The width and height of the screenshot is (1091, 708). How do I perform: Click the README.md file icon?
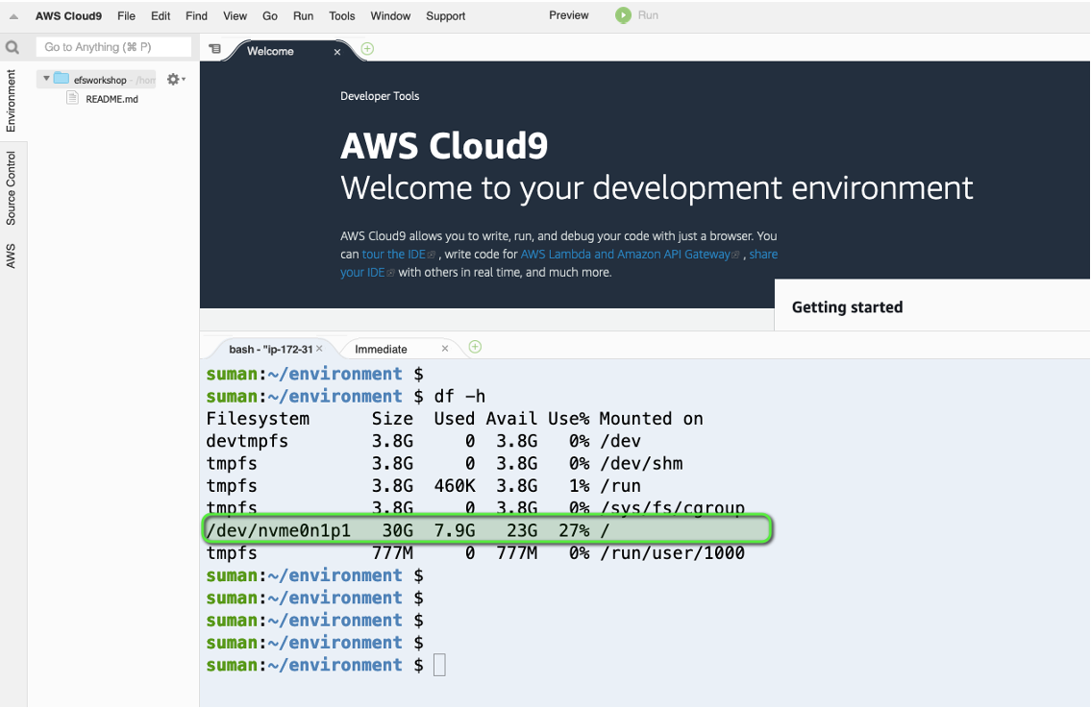(x=72, y=98)
